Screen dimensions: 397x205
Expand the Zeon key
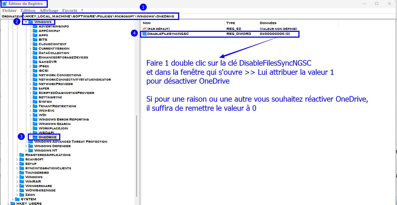(x=17, y=195)
